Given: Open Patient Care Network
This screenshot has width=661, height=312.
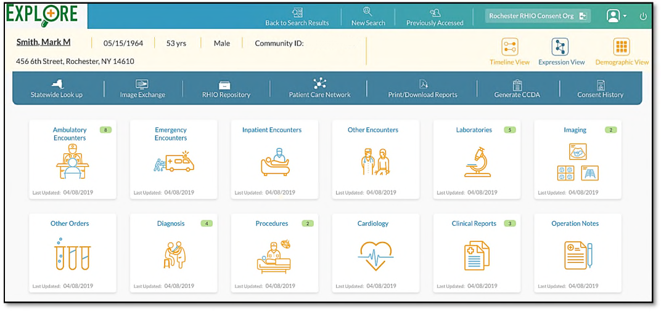Looking at the screenshot, I should click(x=319, y=89).
